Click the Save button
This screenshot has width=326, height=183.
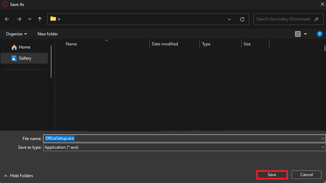[272, 175]
